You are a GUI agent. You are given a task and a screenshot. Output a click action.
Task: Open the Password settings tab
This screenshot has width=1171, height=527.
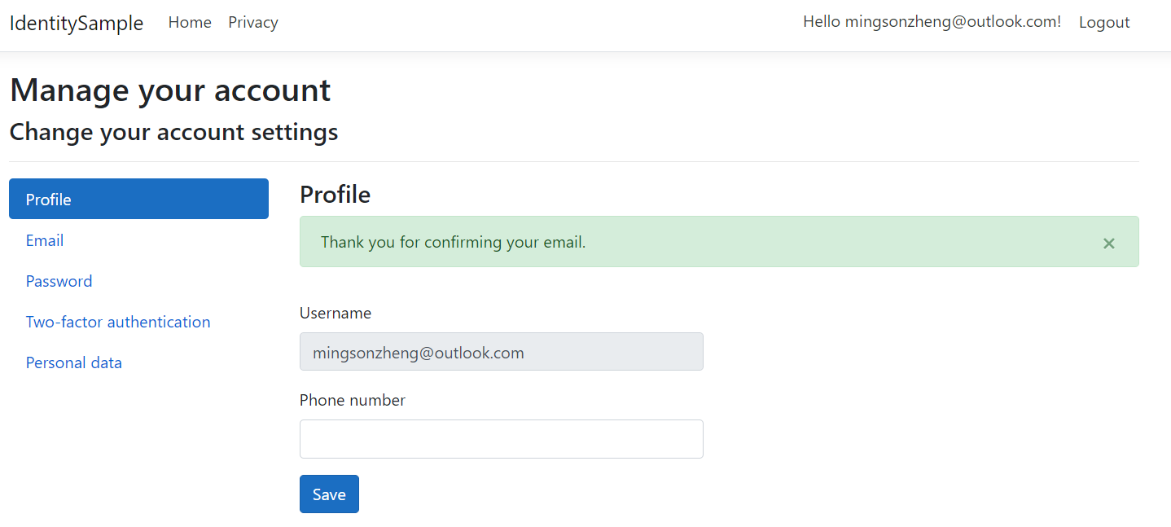click(59, 281)
